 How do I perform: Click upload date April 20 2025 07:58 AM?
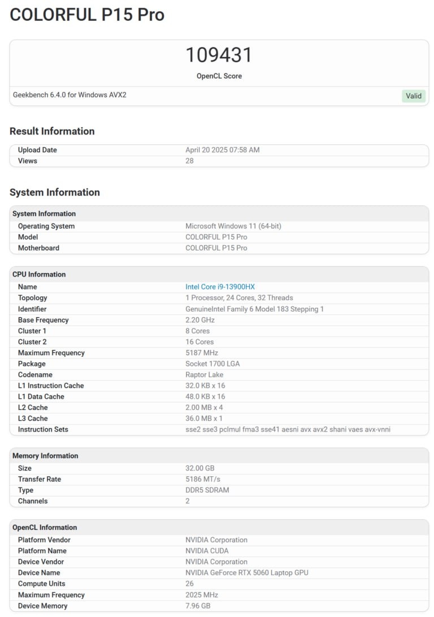(x=223, y=150)
